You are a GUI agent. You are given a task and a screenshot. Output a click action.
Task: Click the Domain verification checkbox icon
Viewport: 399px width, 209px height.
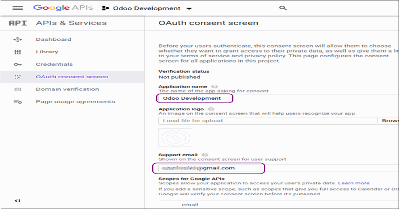17,89
